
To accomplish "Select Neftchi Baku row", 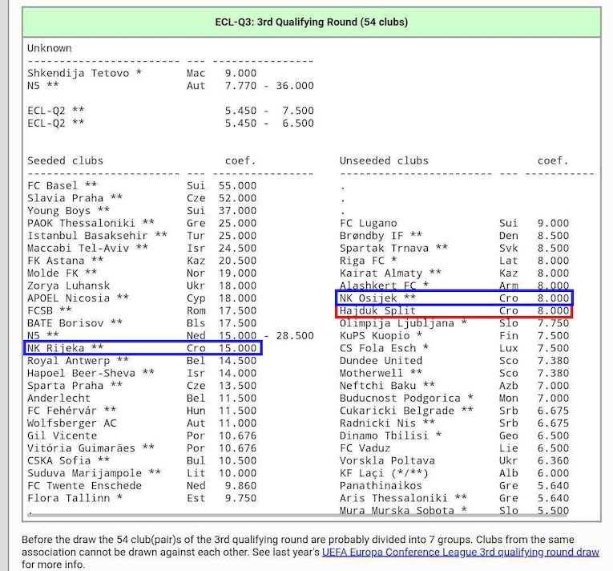I will click(454, 386).
